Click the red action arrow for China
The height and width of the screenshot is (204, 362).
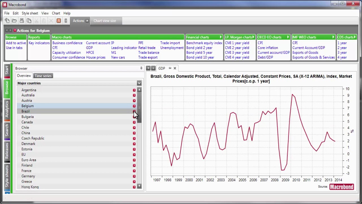[134, 133]
